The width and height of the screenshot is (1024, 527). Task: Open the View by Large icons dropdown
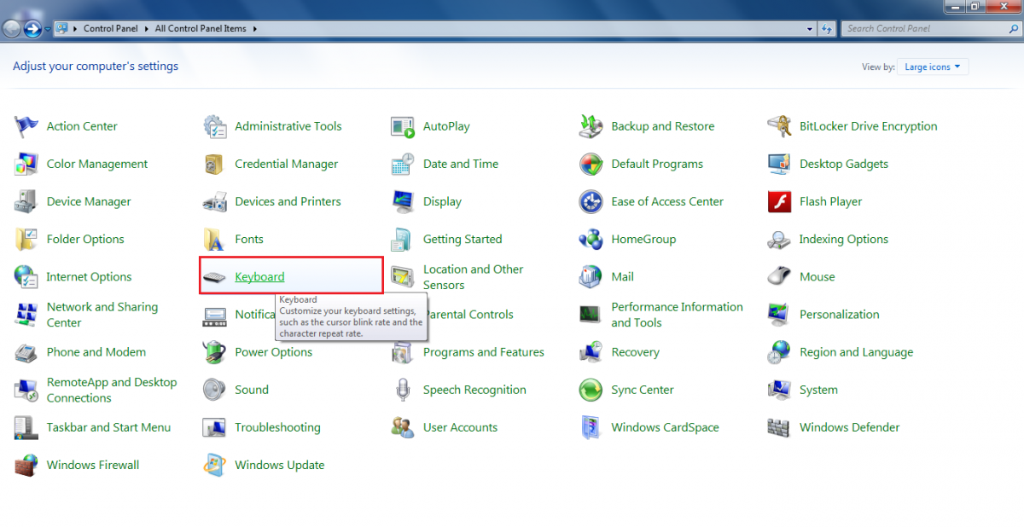pos(932,67)
